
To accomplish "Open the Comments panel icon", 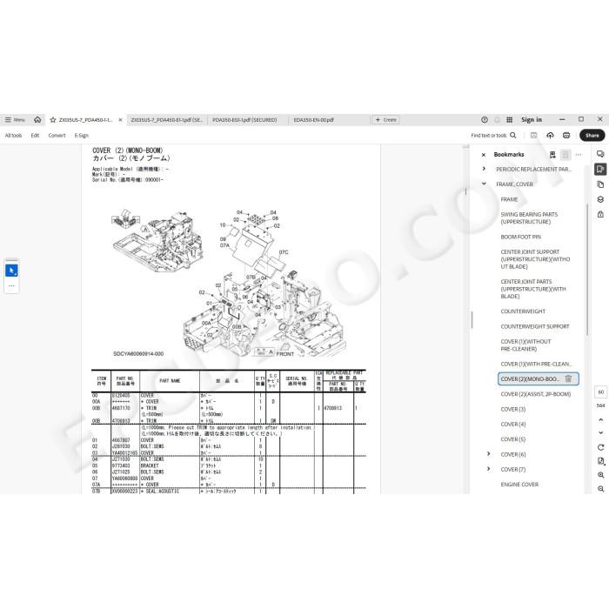I will click(x=600, y=154).
